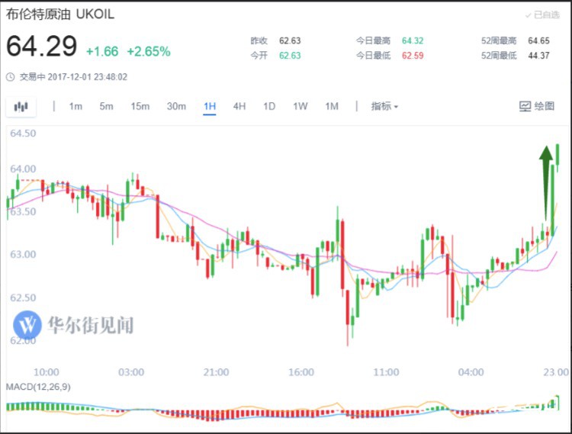
Task: Click the 华尔街见闻 W logo watermark
Action: 27,325
